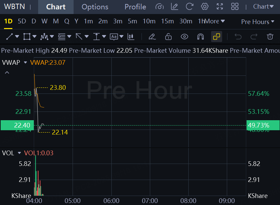Select the text annotation tool

(114, 37)
